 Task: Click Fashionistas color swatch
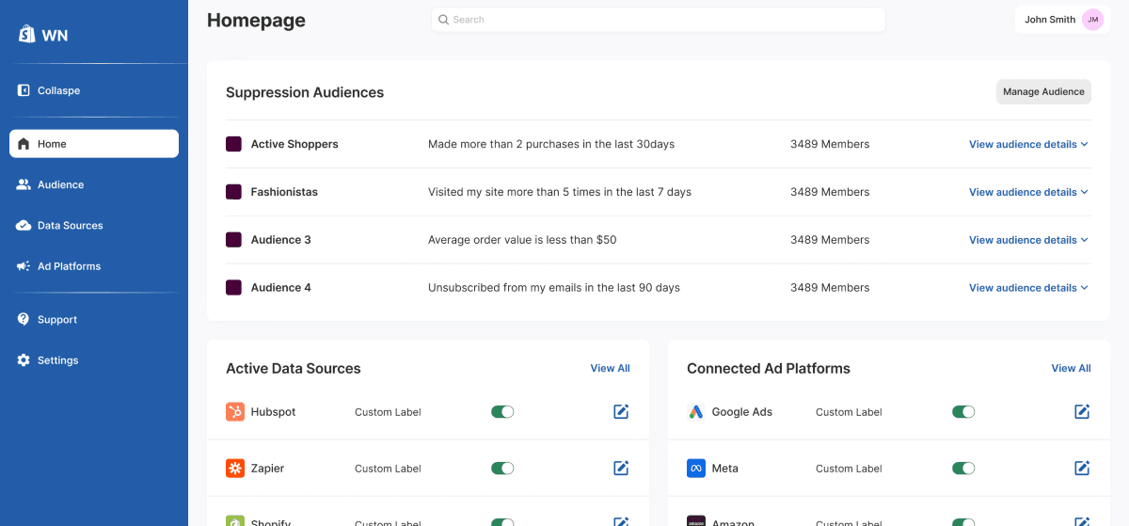point(233,192)
